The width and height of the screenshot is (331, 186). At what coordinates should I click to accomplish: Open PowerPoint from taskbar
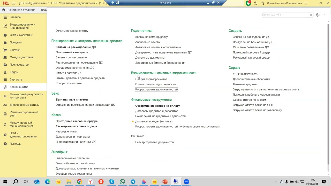[x=165, y=182]
